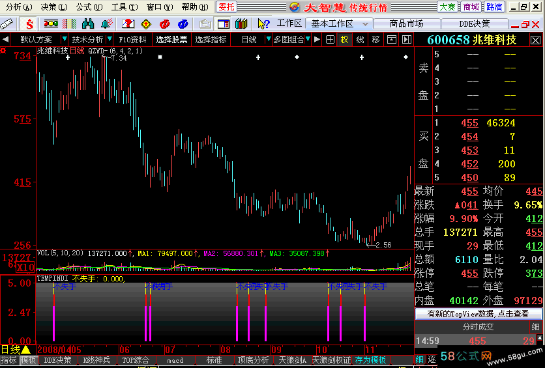Open the 分析(A) menu
Image resolution: width=545 pixels, height=368 pixels.
19,7
